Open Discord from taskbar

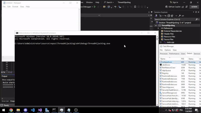(25, 110)
